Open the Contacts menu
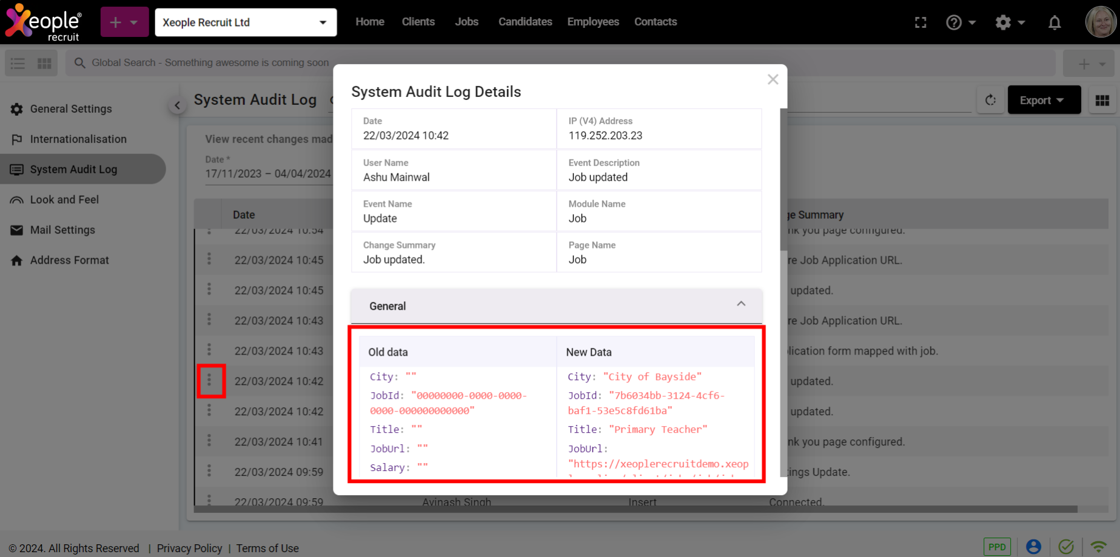Viewport: 1120px width, 557px height. [x=656, y=22]
